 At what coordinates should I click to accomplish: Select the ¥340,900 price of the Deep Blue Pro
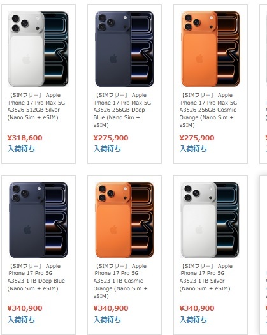(25, 308)
